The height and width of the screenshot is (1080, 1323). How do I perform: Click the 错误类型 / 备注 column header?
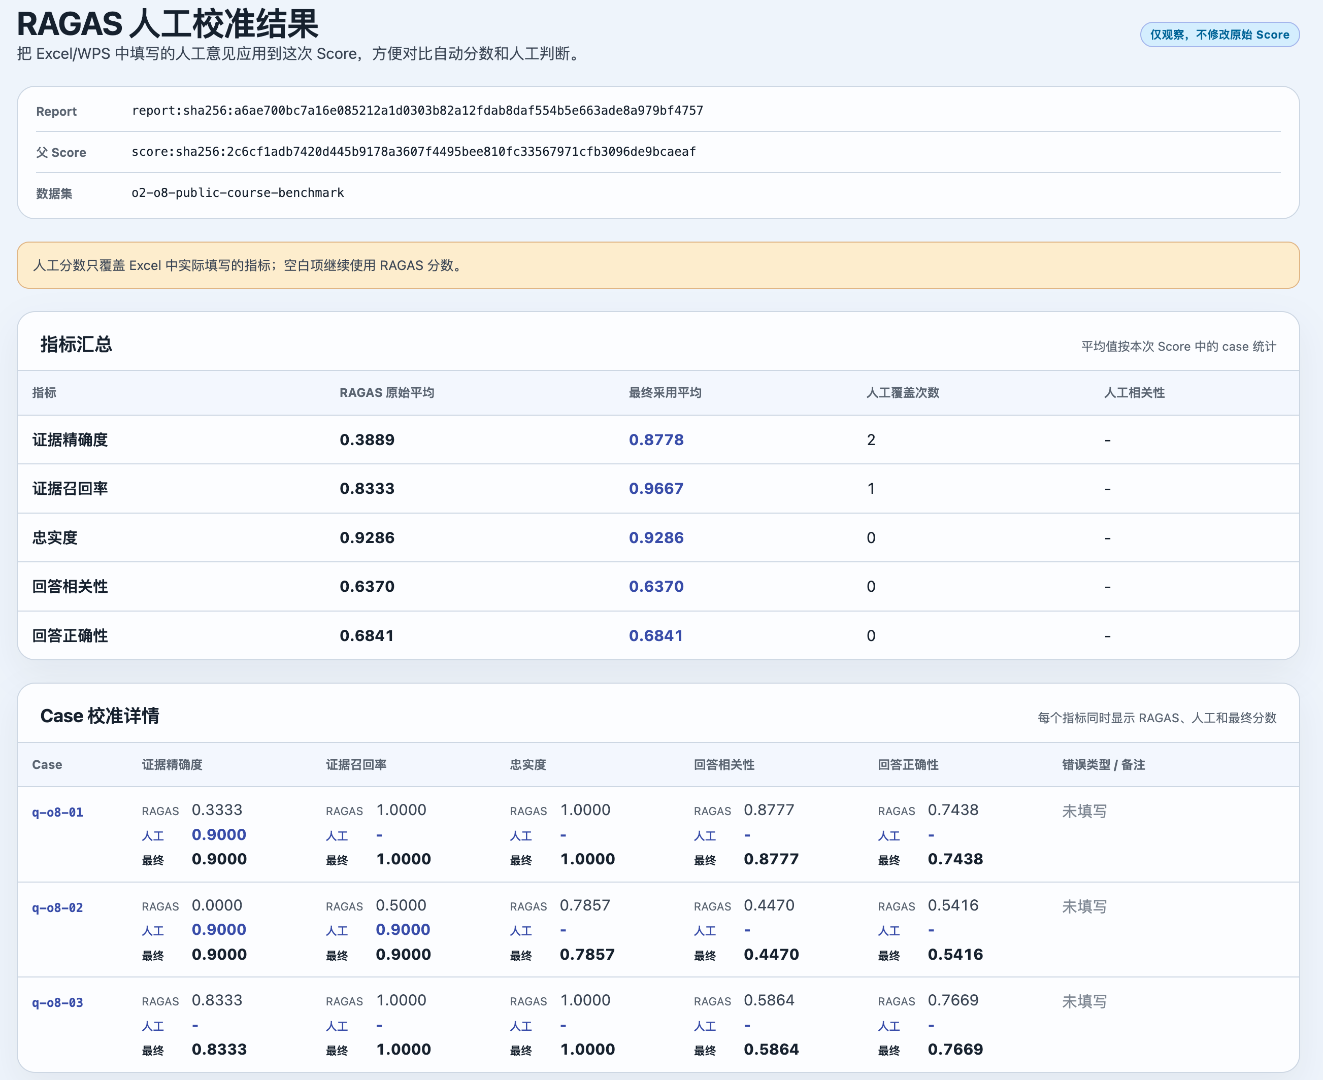coord(1103,765)
